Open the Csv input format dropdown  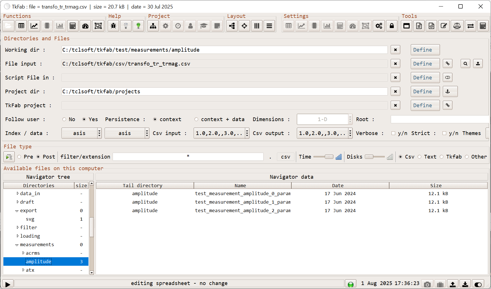pos(247,133)
